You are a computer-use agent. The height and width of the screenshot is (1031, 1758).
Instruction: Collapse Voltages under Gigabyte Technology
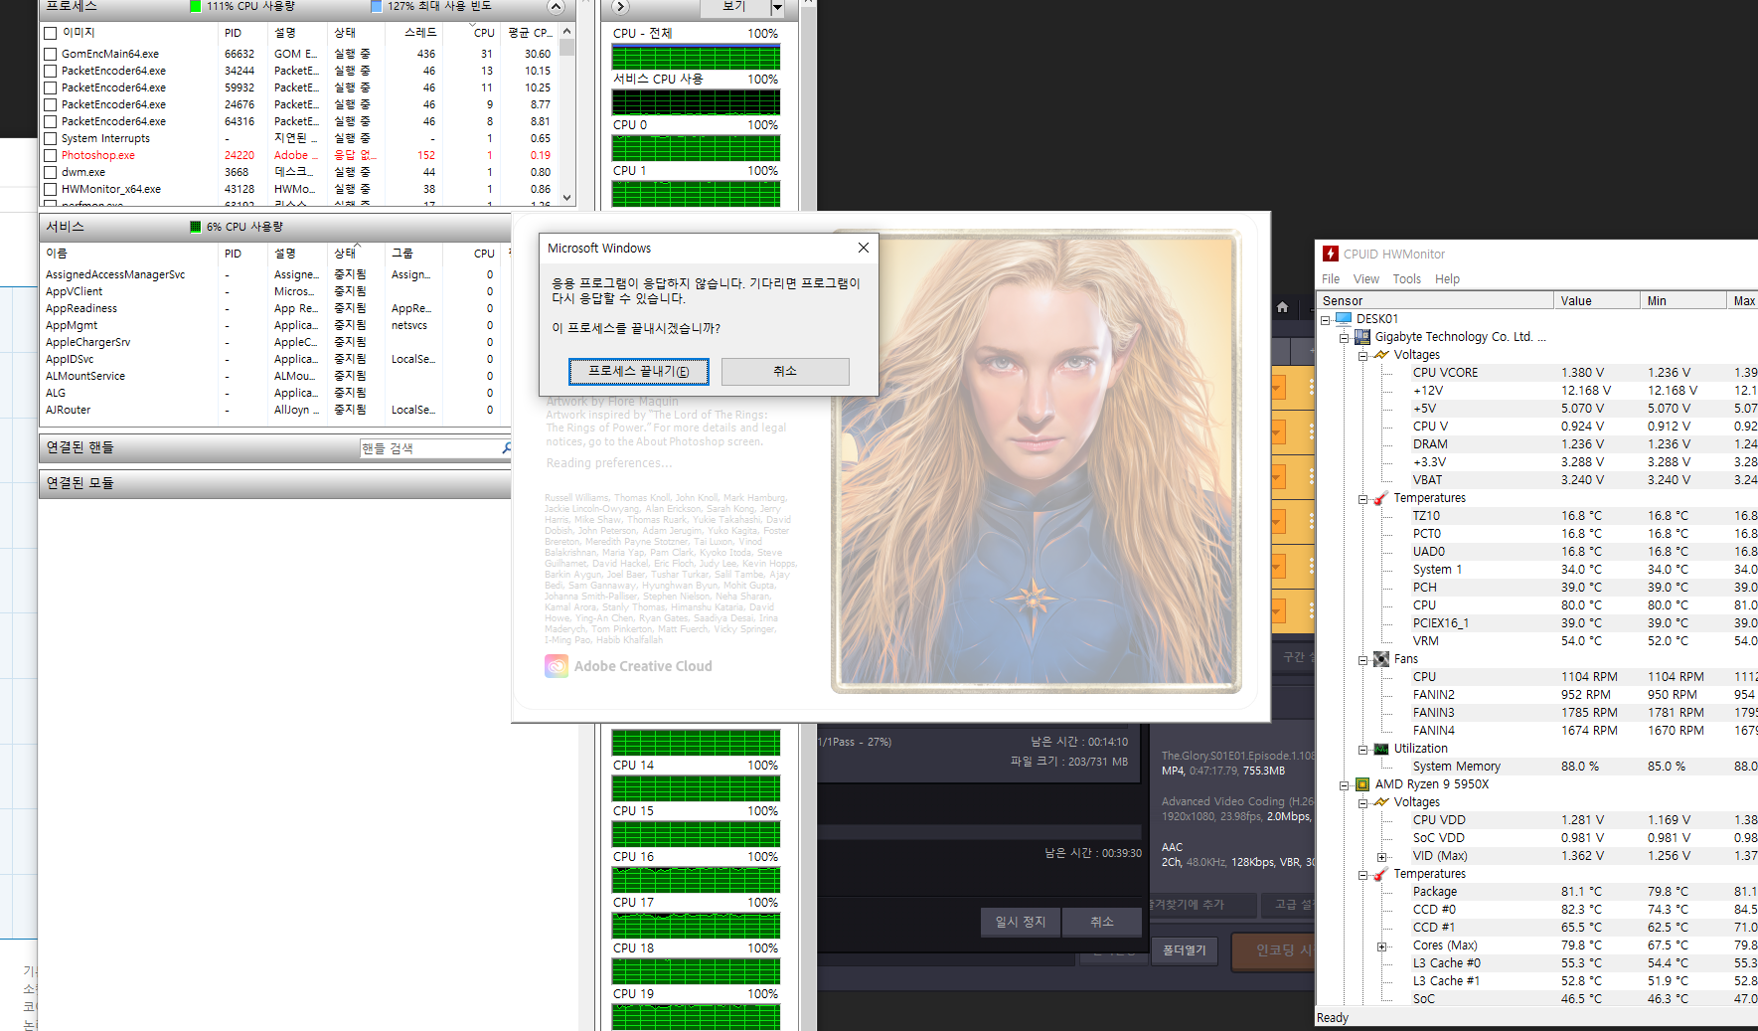pyautogui.click(x=1362, y=356)
